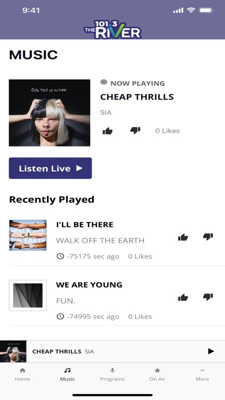The width and height of the screenshot is (225, 400).
Task: Open We Are Young album thumbnail
Action: (28, 295)
